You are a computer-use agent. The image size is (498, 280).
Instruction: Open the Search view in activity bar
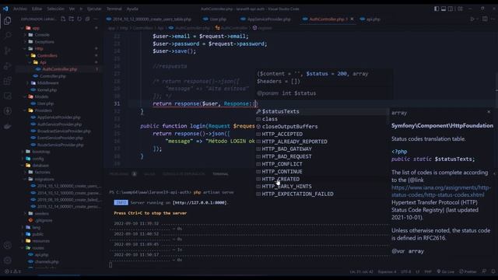tap(7, 35)
